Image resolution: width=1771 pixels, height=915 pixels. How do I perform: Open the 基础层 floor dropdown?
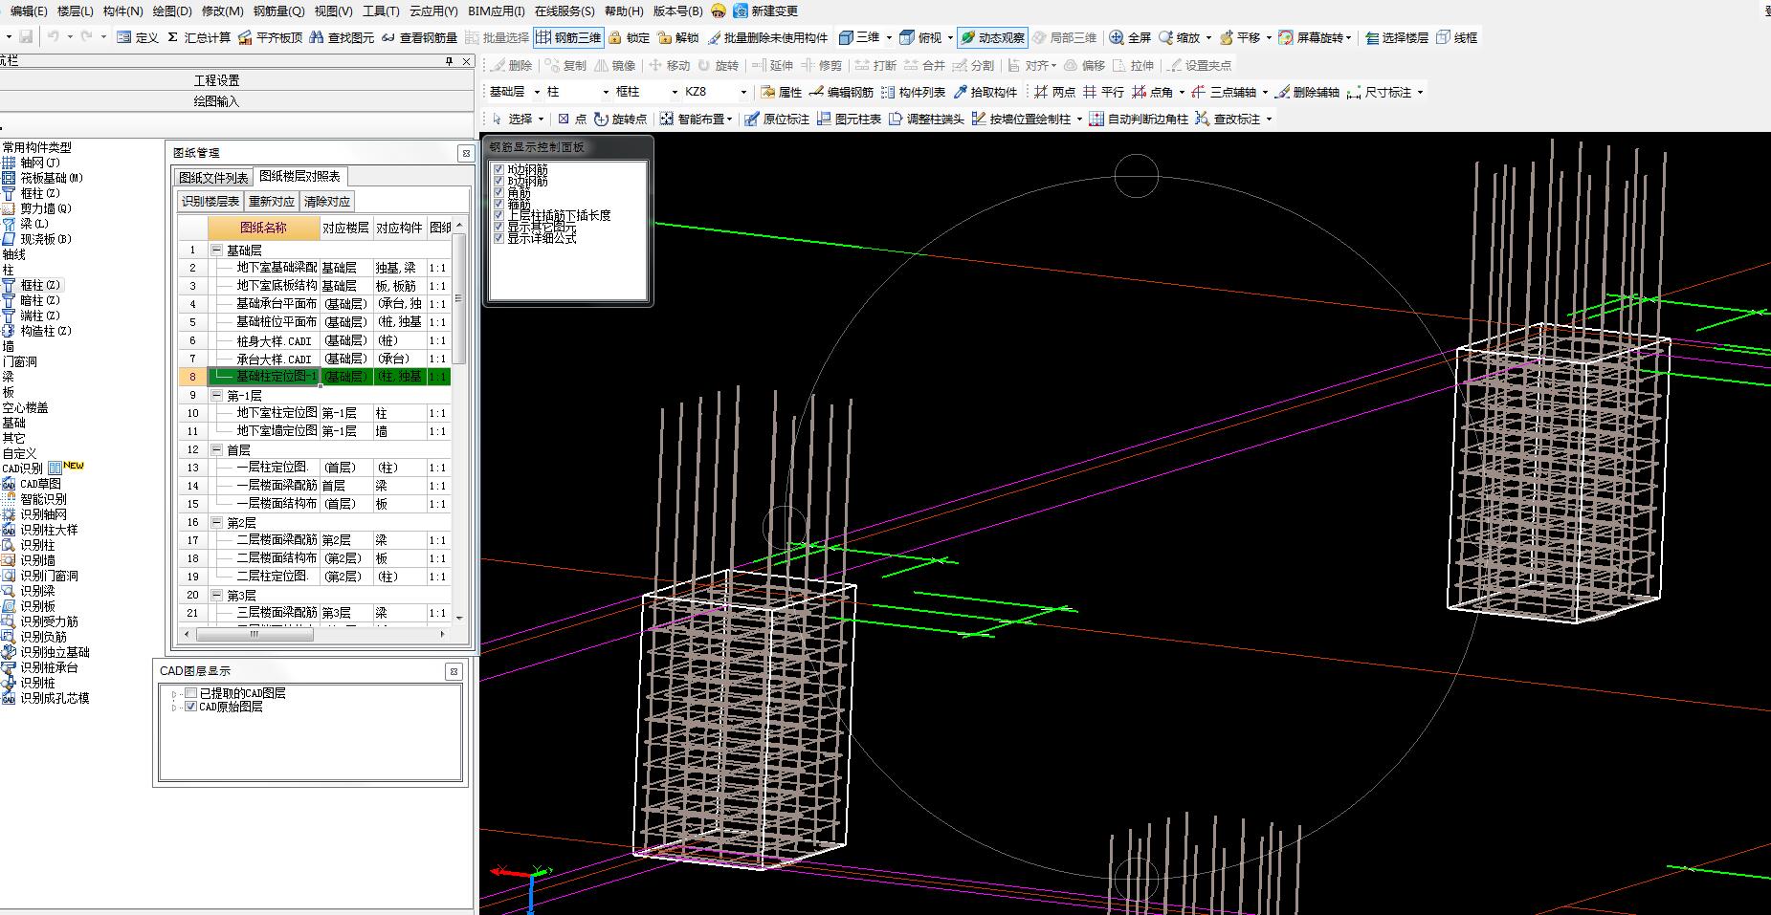(537, 92)
